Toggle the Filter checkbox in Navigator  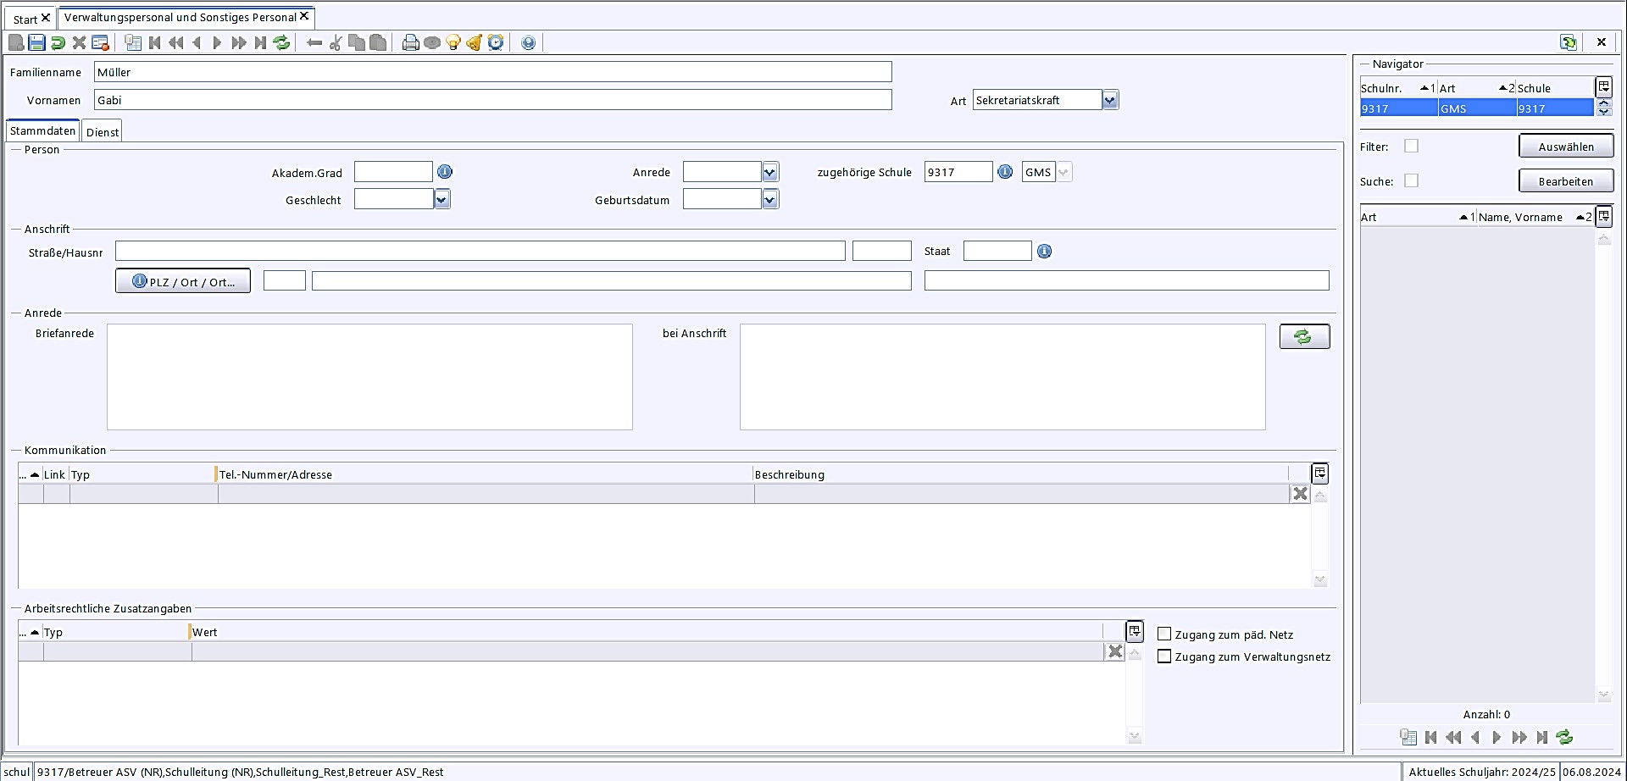click(x=1411, y=146)
